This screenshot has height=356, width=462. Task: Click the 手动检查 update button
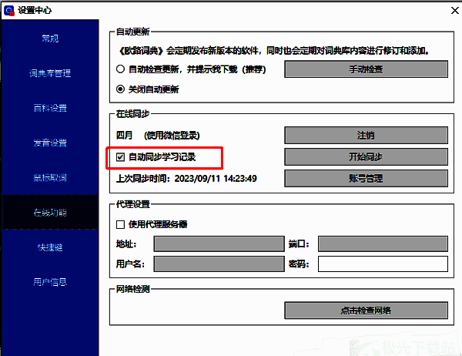pos(366,69)
